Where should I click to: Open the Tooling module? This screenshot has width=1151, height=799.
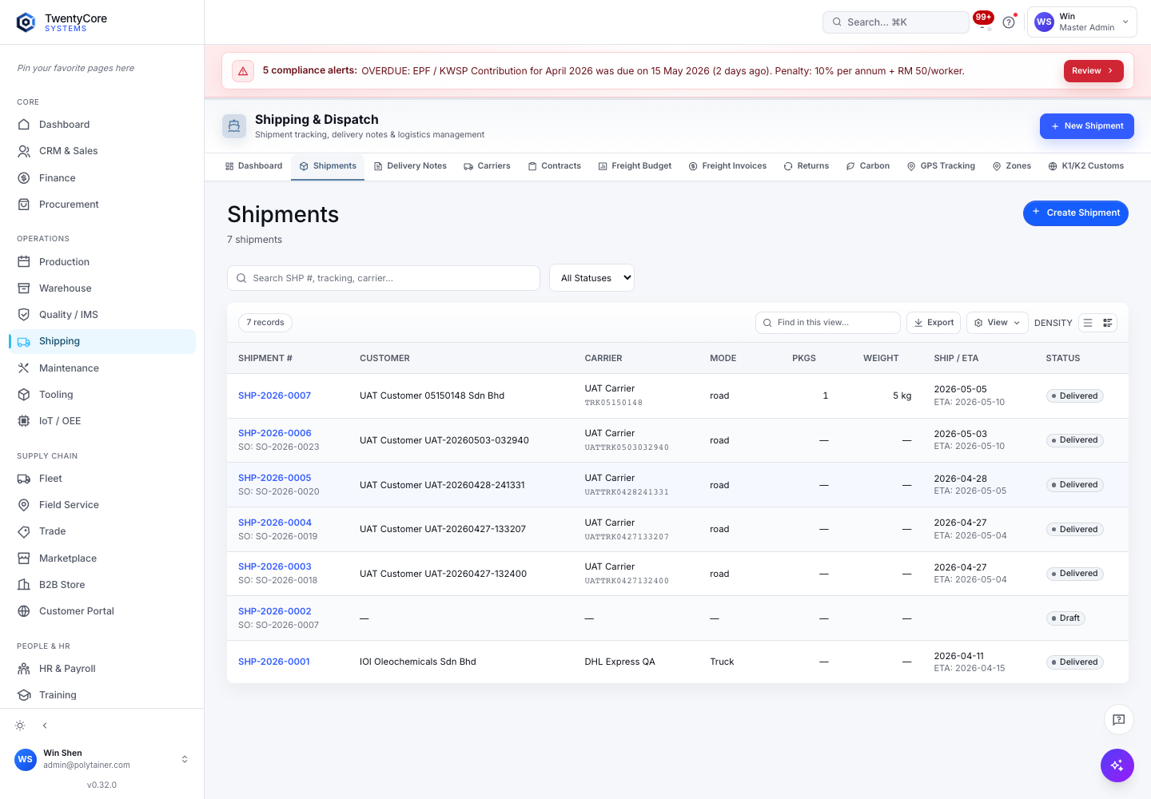click(102, 395)
